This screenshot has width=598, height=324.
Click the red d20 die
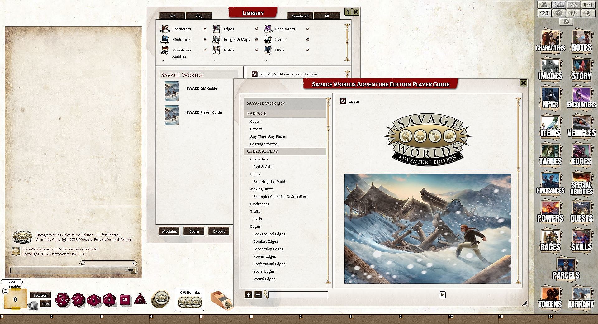[x=62, y=300]
